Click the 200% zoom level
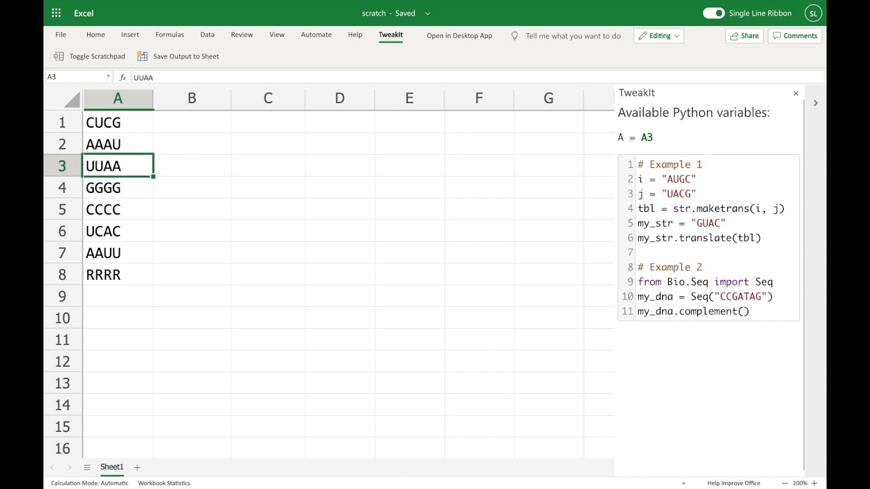The height and width of the screenshot is (489, 870). click(799, 483)
